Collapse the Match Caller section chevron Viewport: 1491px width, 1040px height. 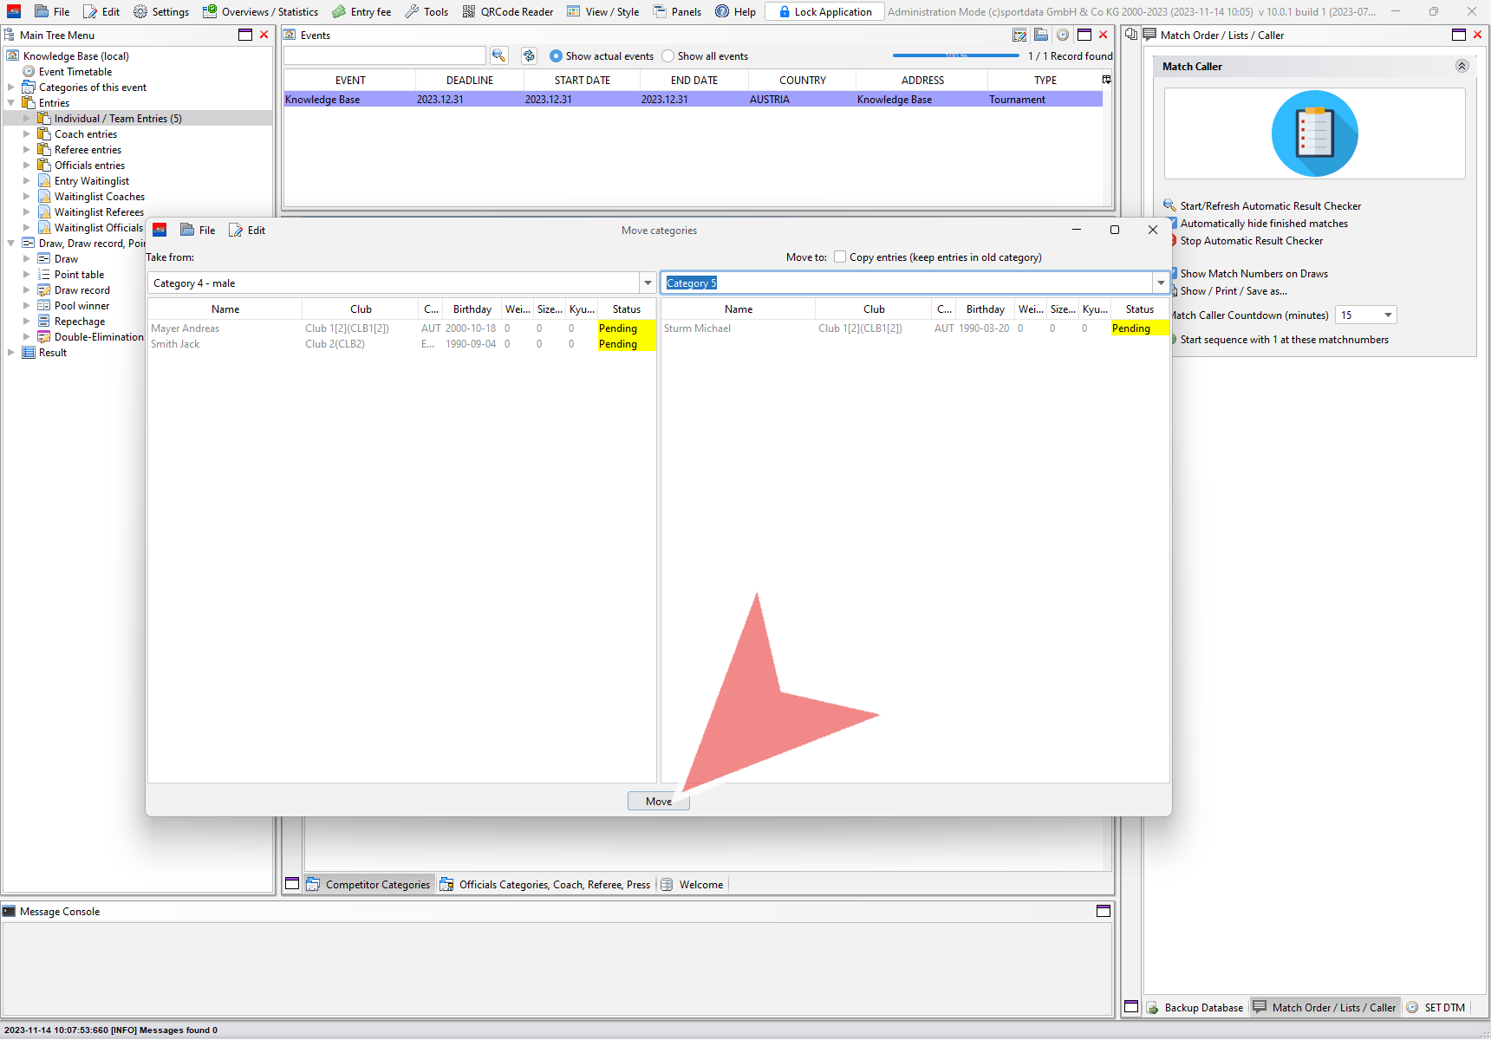point(1462,66)
